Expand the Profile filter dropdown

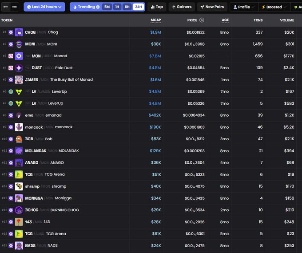[244, 7]
